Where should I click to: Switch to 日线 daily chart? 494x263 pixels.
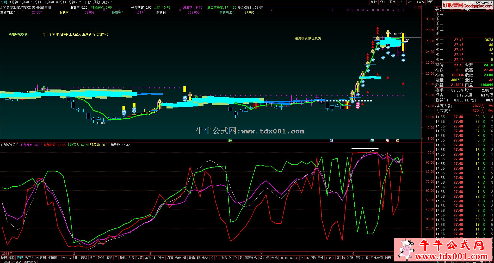pos(88,2)
